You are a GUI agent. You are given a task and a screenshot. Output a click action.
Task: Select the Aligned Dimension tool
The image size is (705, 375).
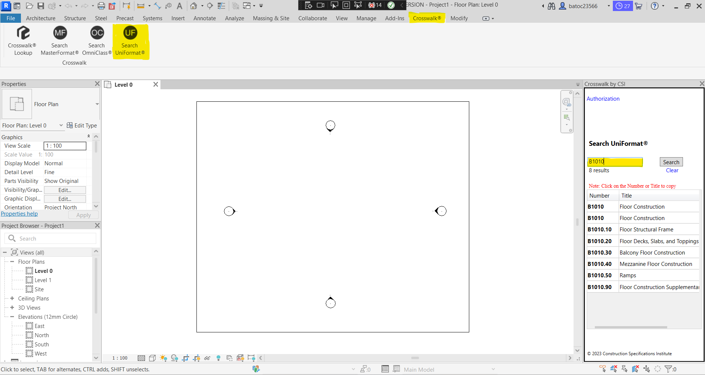(158, 6)
